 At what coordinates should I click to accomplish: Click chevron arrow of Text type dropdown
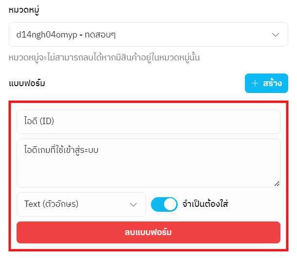click(x=133, y=204)
